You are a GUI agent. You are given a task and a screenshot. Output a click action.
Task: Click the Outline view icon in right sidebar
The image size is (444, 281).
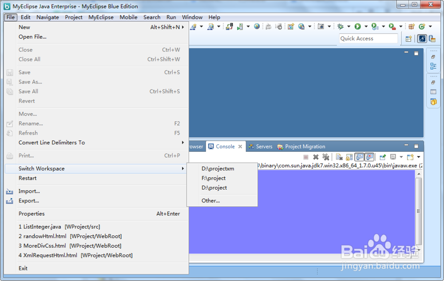[x=433, y=66]
